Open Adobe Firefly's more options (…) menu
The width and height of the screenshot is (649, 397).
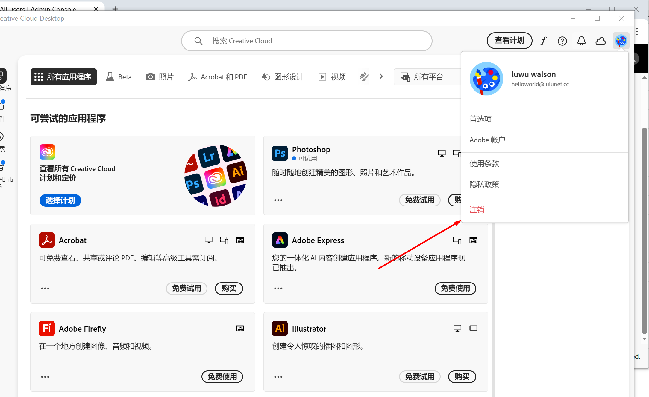point(45,377)
